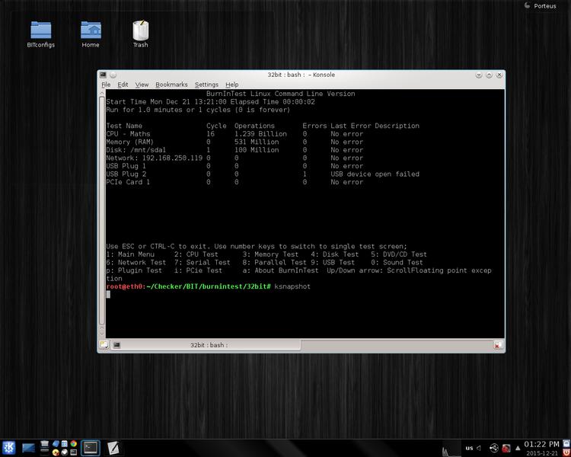Viewport: 571px width, 457px height.
Task: Click the 'BurnInTest Linux Command Line Version' heading
Action: 281,94
